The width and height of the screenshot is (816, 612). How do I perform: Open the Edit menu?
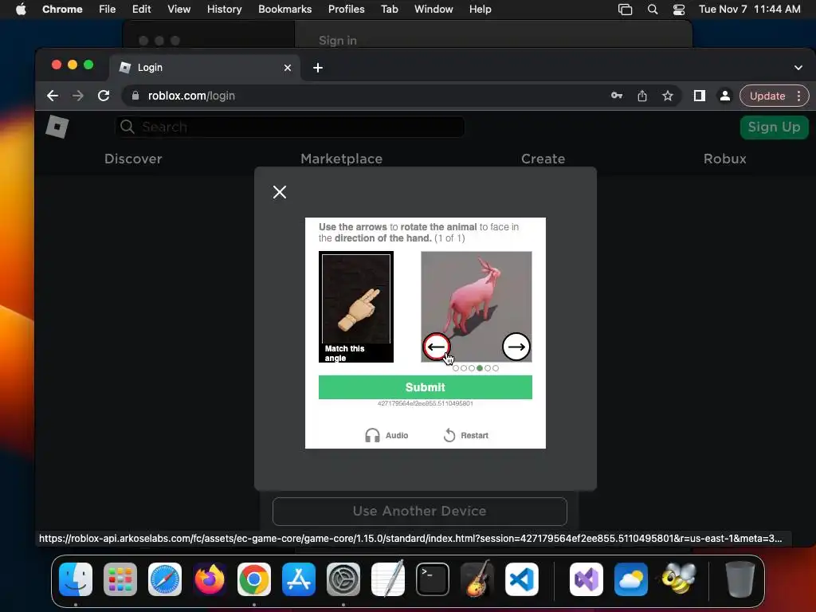[141, 9]
